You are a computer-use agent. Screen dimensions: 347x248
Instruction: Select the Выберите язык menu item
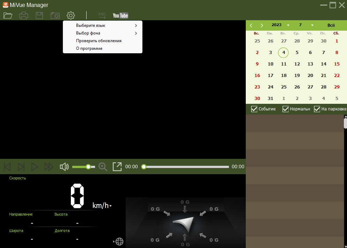[103, 25]
